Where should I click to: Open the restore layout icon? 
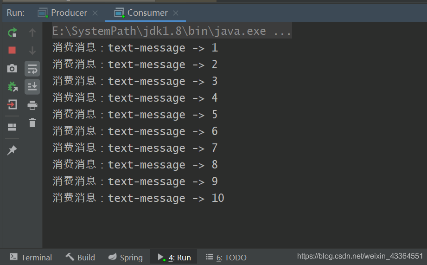pyautogui.click(x=12, y=127)
